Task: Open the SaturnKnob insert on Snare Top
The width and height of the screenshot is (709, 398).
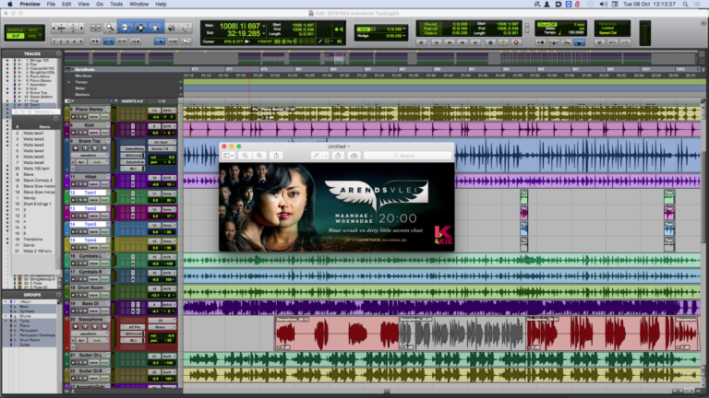Action: coord(133,161)
